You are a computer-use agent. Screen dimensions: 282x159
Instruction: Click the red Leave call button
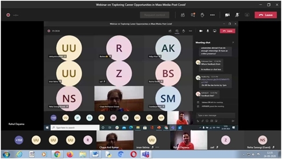[266, 15]
